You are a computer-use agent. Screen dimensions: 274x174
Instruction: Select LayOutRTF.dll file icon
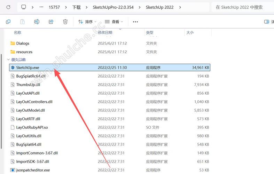(x=13, y=119)
